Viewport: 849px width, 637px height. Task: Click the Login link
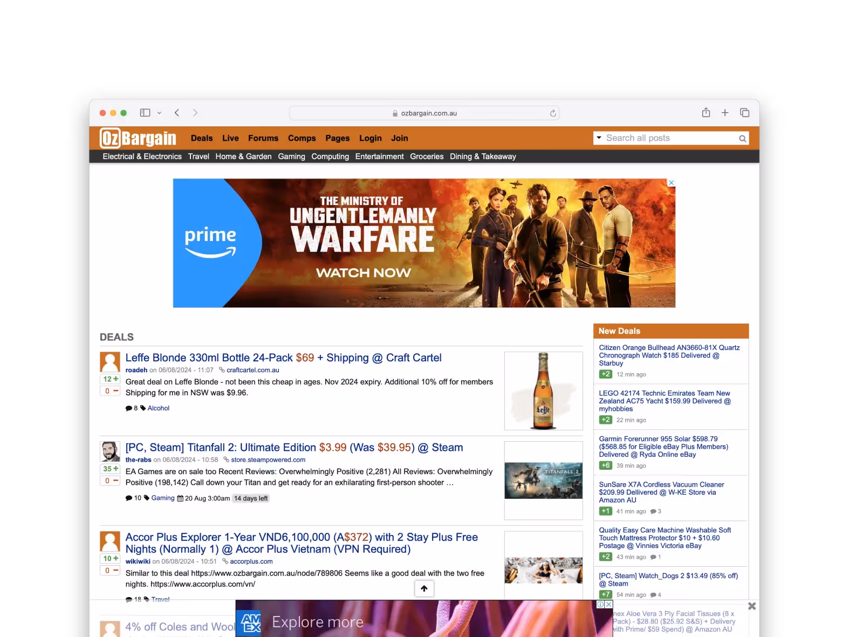[x=371, y=138]
